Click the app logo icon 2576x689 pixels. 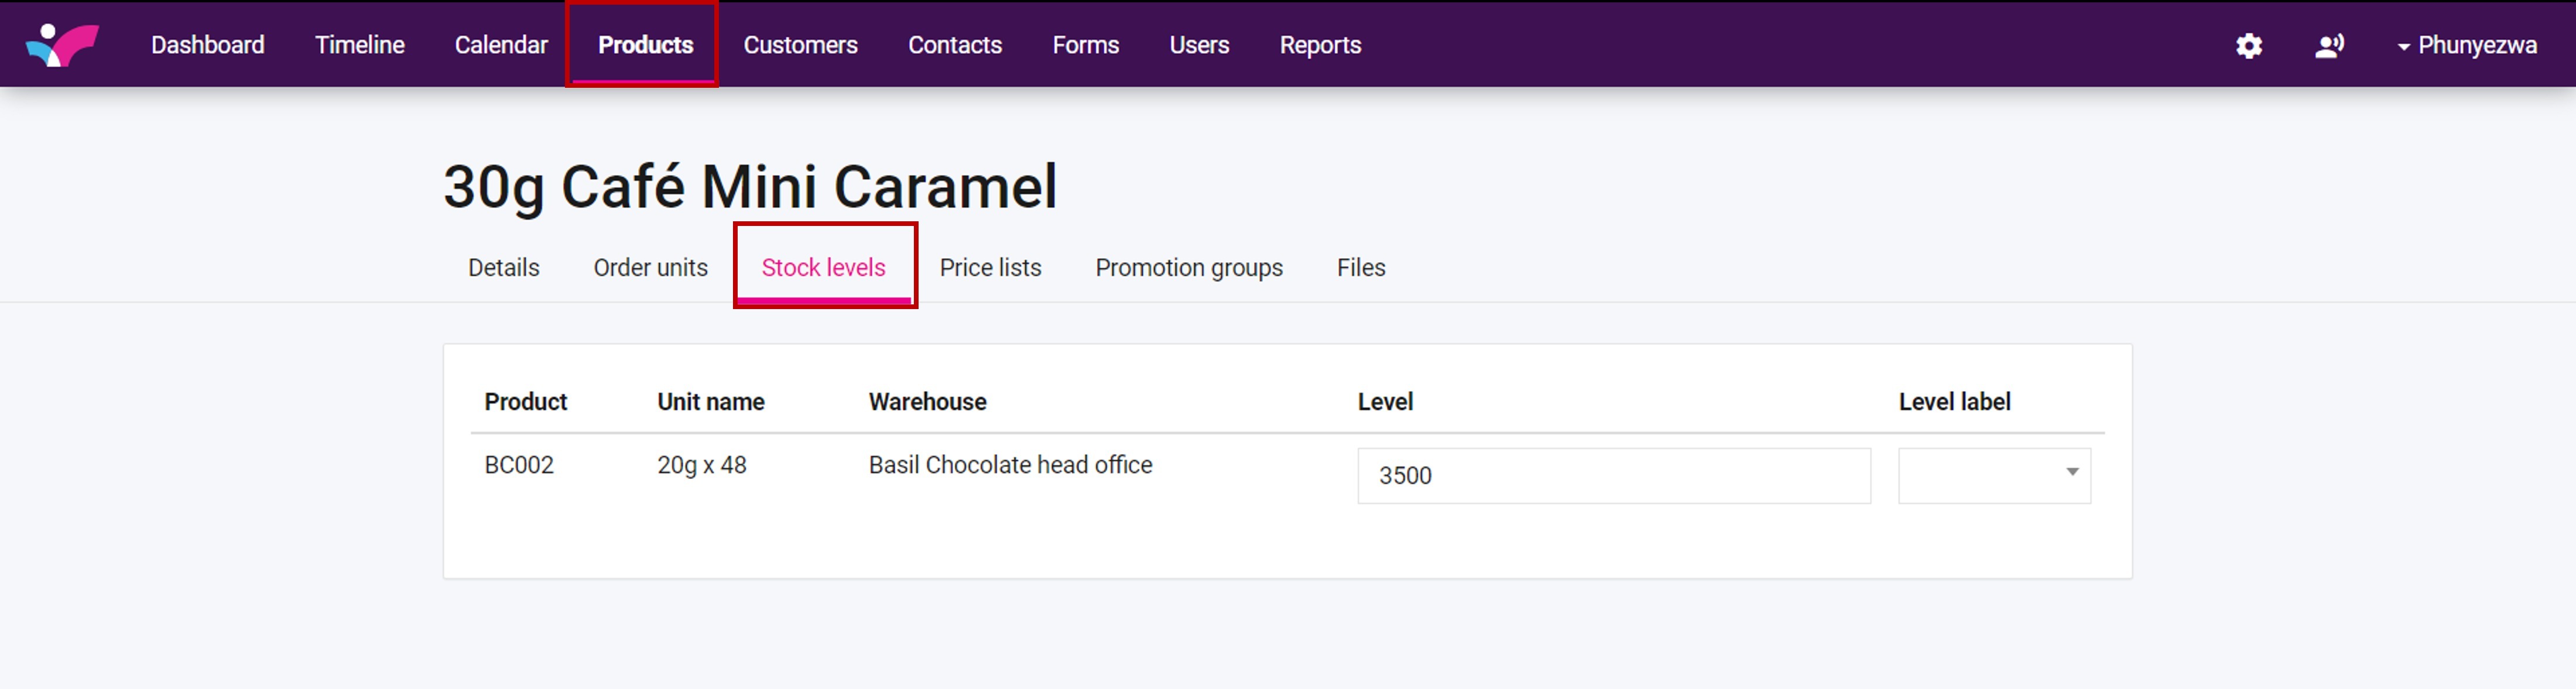click(x=62, y=45)
